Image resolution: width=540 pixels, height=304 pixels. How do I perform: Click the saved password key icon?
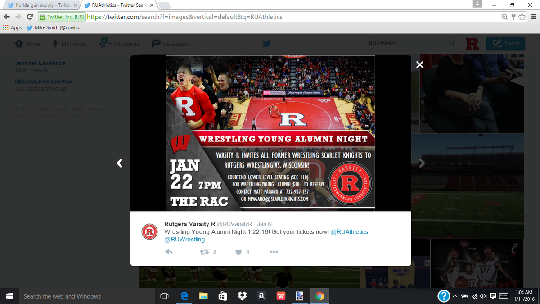(x=514, y=17)
